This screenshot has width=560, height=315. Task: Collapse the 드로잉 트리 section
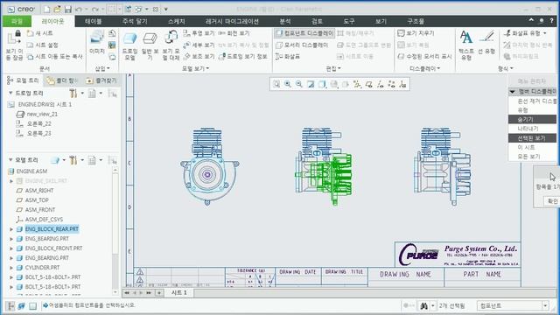(x=10, y=93)
